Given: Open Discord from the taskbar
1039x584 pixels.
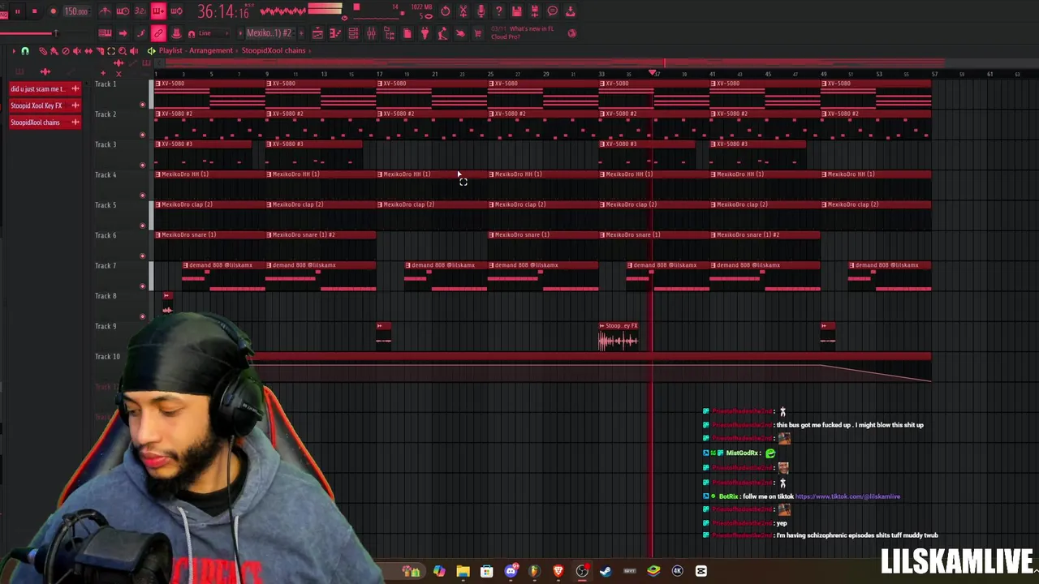Looking at the screenshot, I should 511,571.
